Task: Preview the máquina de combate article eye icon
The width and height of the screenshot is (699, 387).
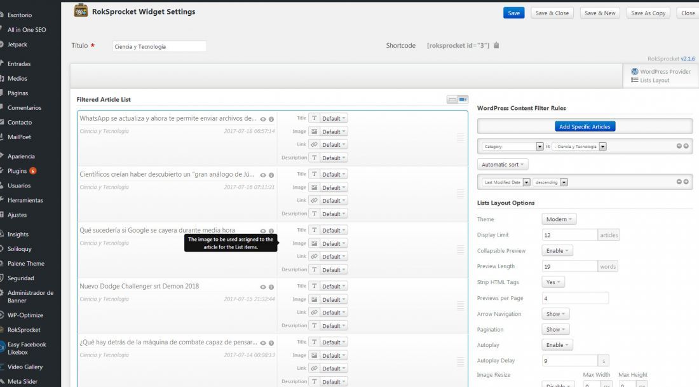Action: click(263, 343)
